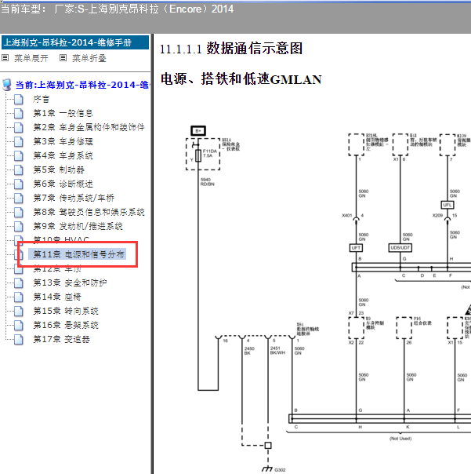471x474 pixels.
Task: Click the page icon next to 第8章
Action: (19, 212)
